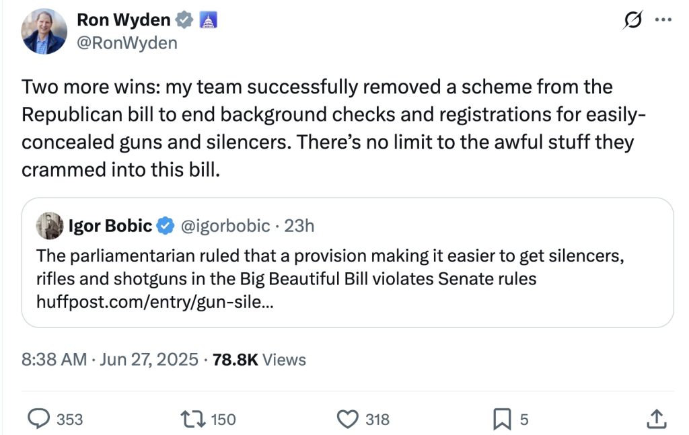Share the tweet using the upload arrow icon
The height and width of the screenshot is (435, 689).
click(x=657, y=419)
